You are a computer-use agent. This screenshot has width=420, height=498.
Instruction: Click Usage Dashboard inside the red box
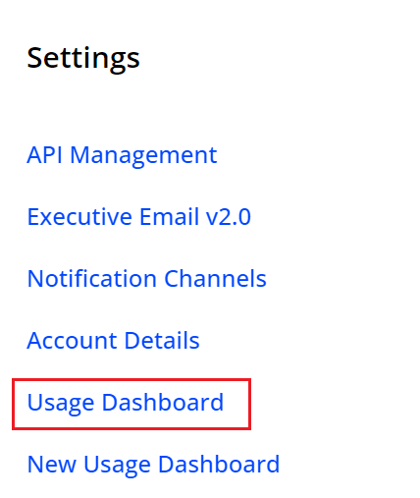126,403
